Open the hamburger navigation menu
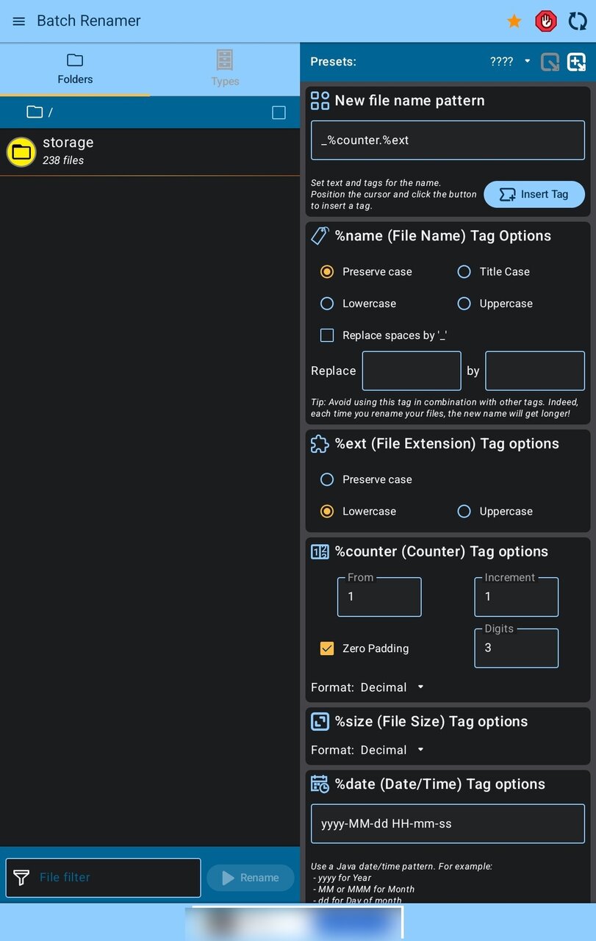This screenshot has height=941, width=596. point(19,21)
